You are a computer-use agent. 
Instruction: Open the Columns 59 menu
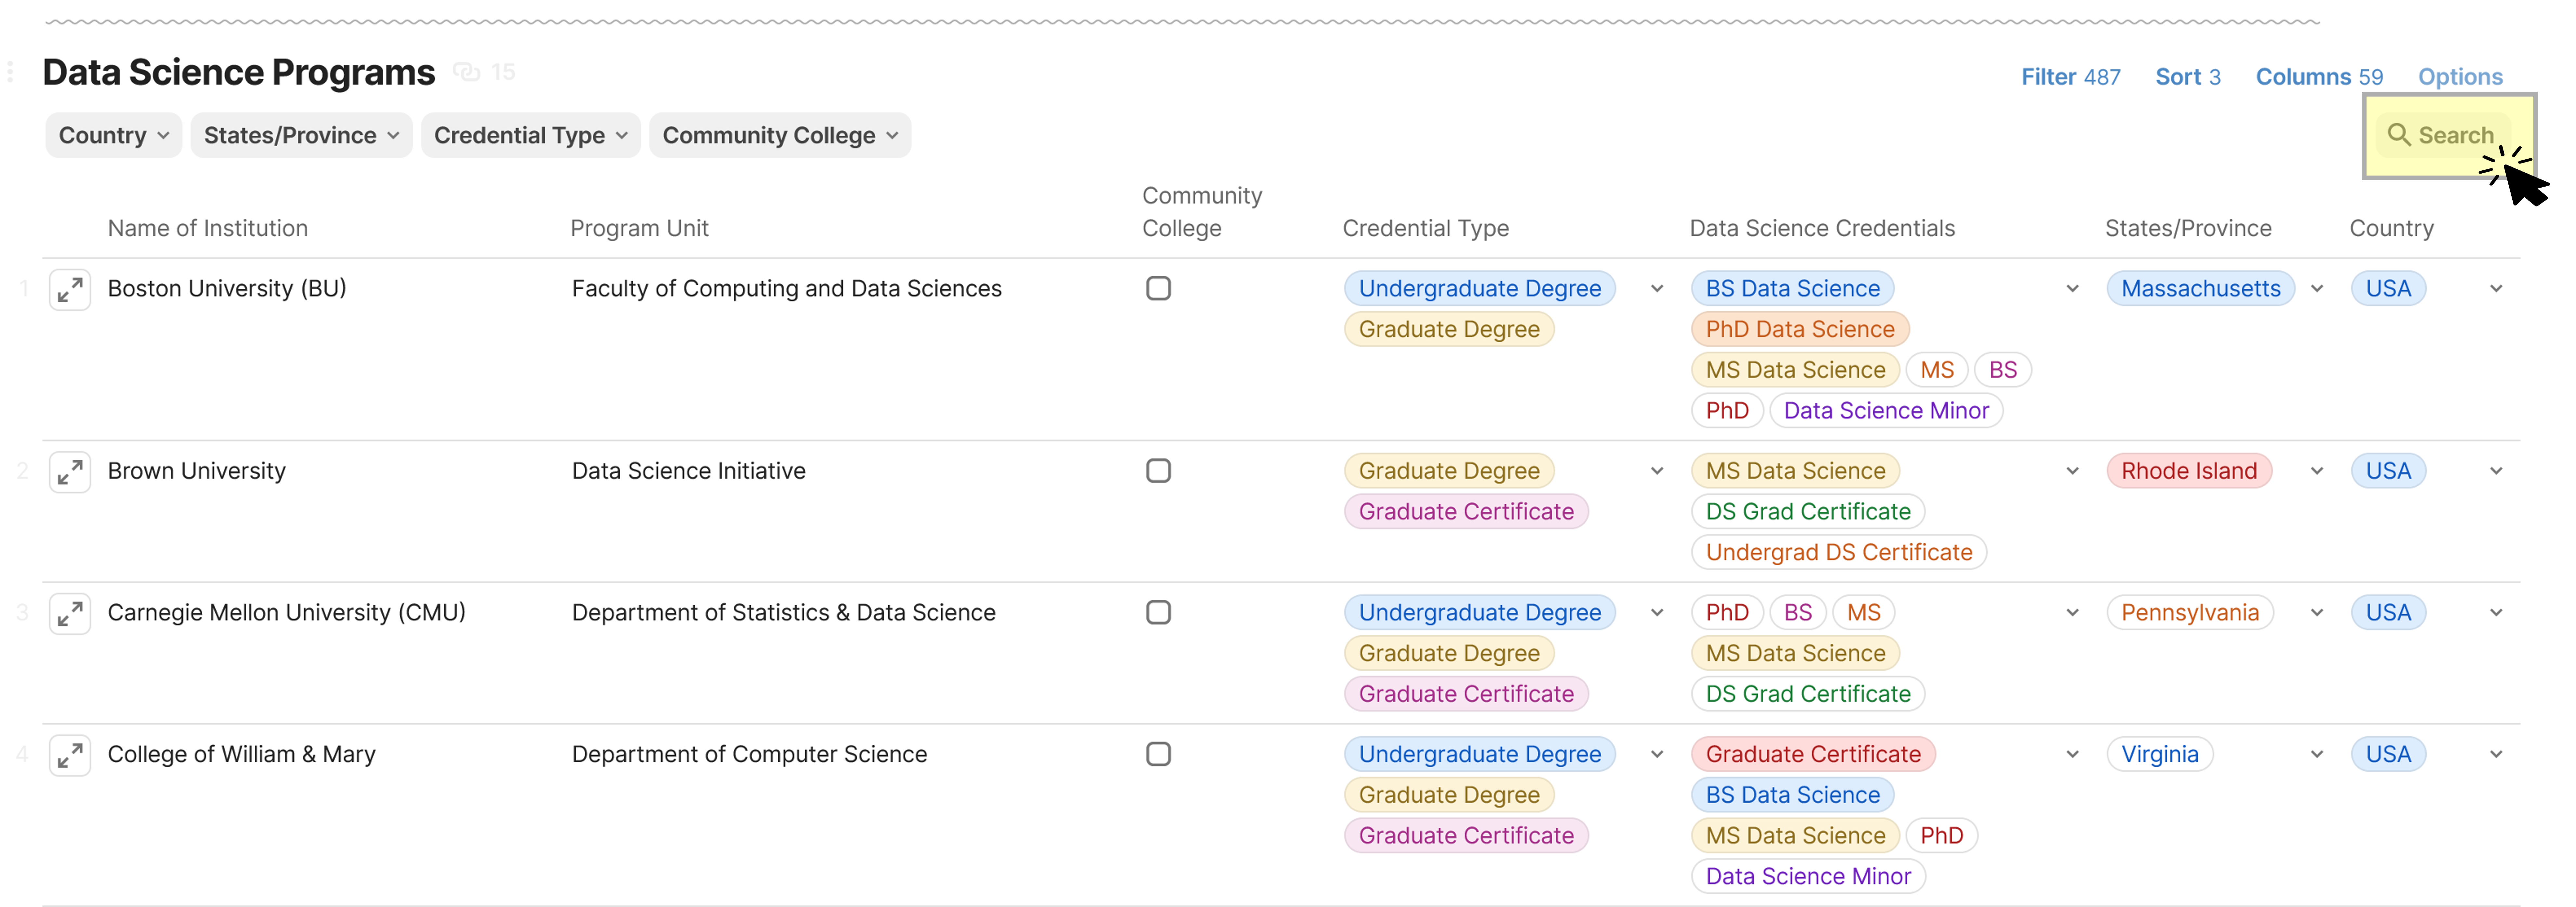coord(2318,76)
